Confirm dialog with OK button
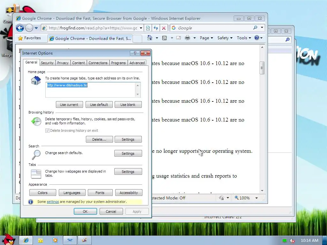 [85, 212]
